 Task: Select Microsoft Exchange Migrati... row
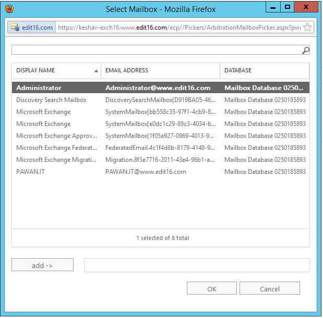[x=161, y=160]
